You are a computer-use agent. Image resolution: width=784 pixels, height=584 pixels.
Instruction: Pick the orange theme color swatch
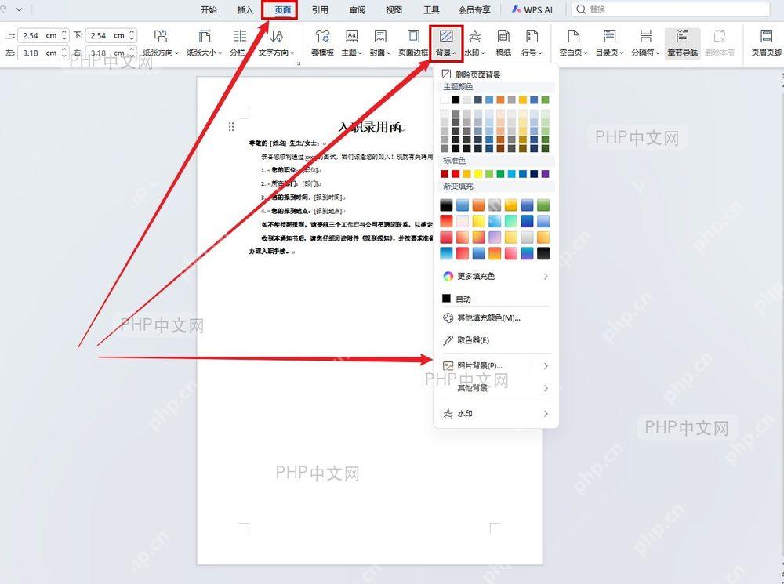[500, 100]
